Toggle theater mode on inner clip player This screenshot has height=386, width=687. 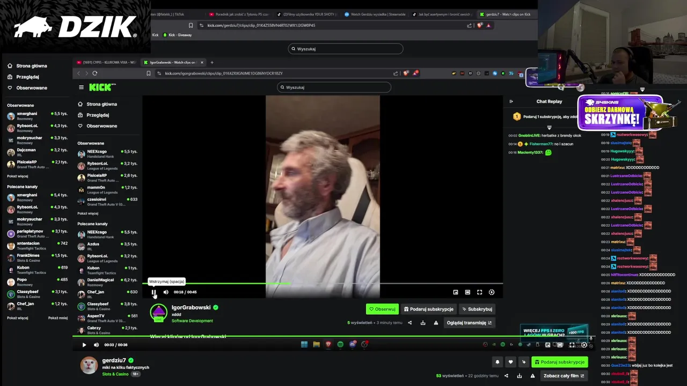click(467, 292)
